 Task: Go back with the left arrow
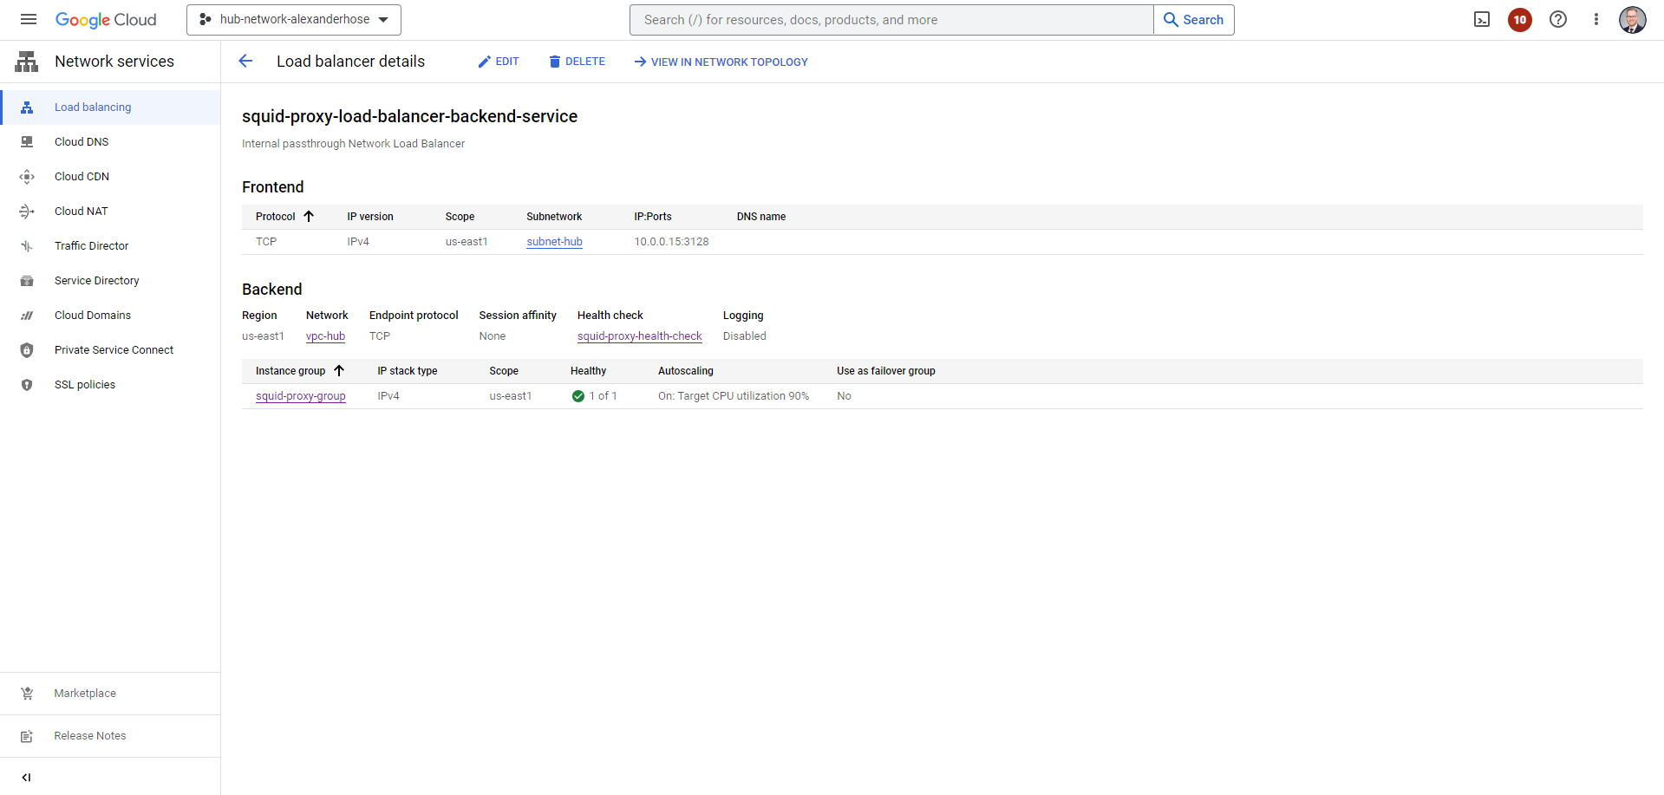(x=245, y=62)
